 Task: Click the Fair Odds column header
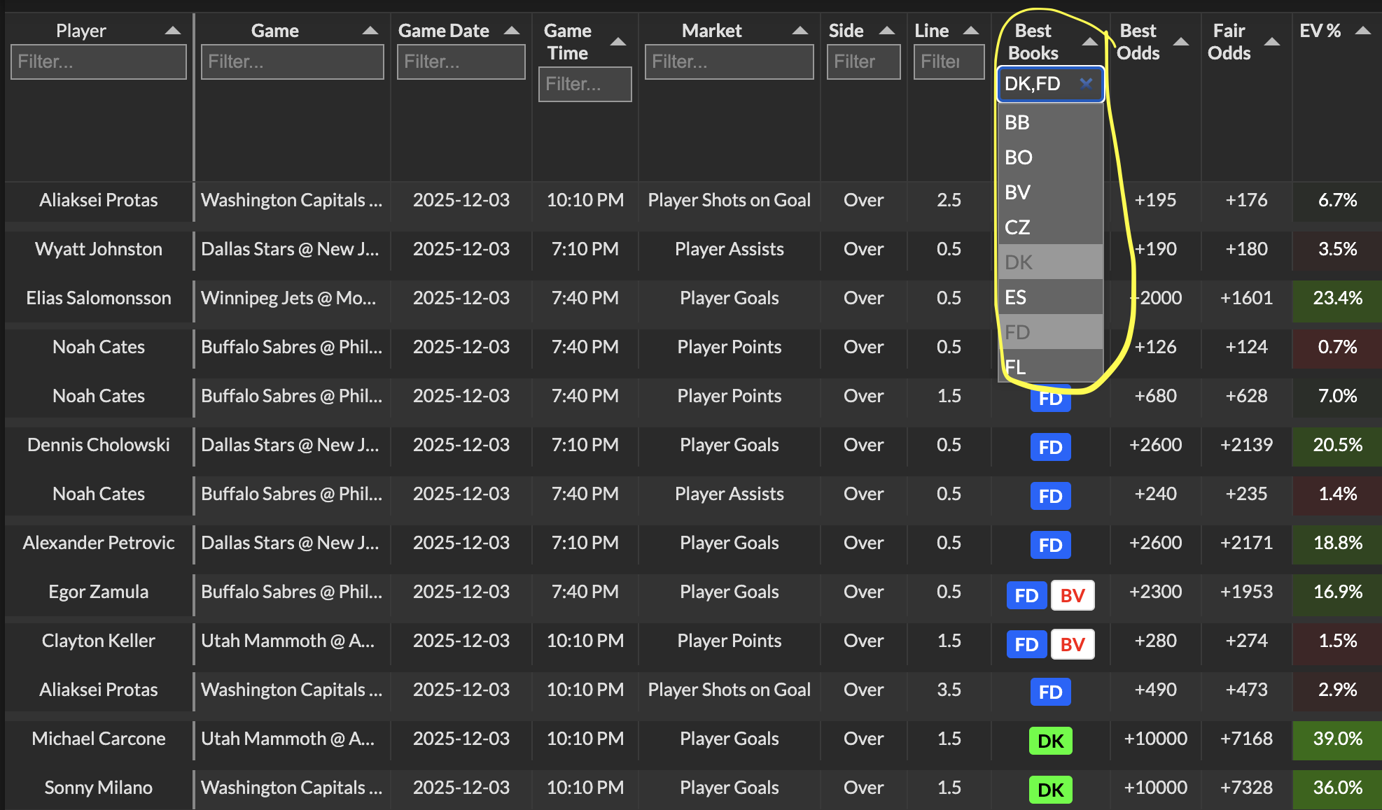point(1229,42)
